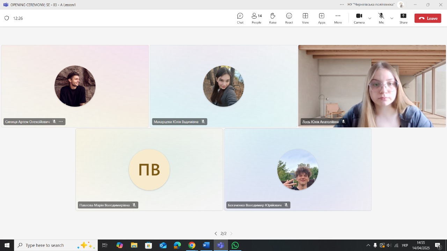Expand the Mic options dropdown arrow
The width and height of the screenshot is (447, 251).
click(391, 18)
